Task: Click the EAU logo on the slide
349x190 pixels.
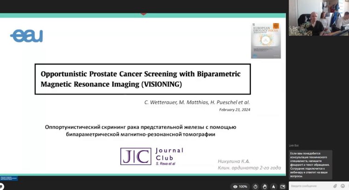Action: point(27,36)
